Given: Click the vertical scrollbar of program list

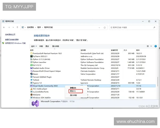Looking at the screenshot, I should [x=158, y=81].
